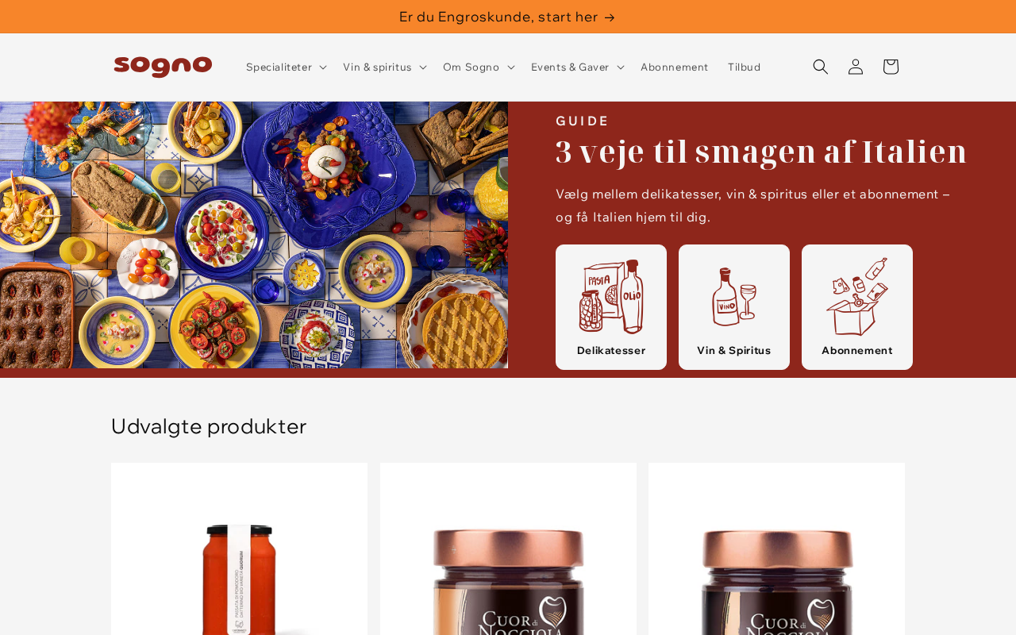
Task: Expand the Specialiteter dropdown menu
Action: coord(287,67)
